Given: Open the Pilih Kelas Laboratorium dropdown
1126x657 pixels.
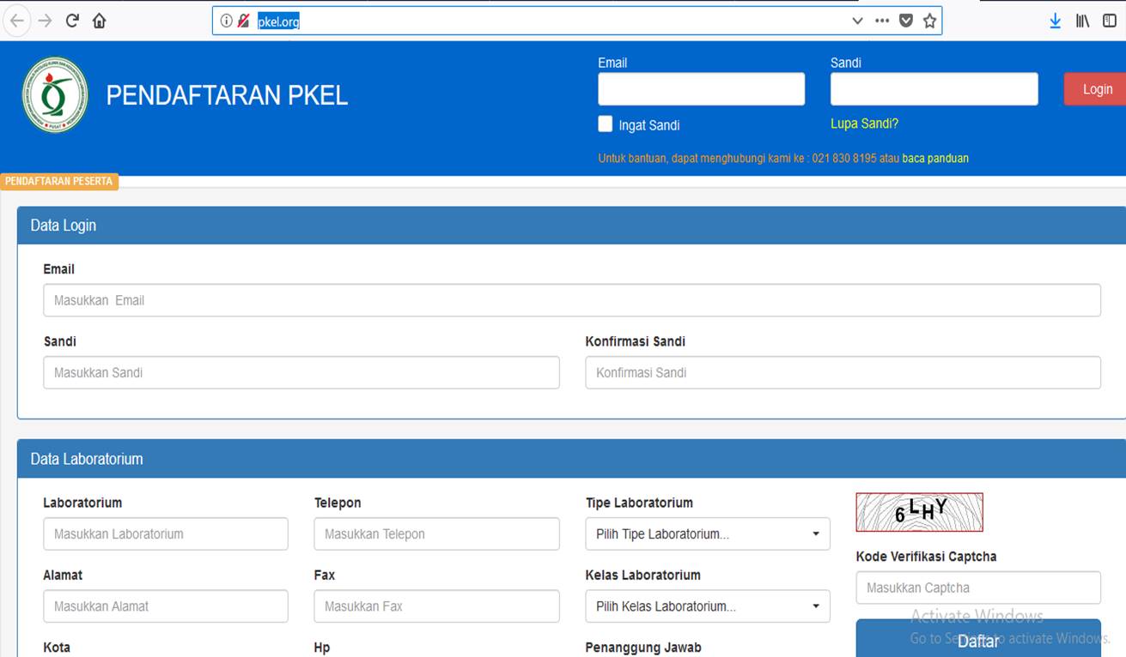Looking at the screenshot, I should 707,606.
